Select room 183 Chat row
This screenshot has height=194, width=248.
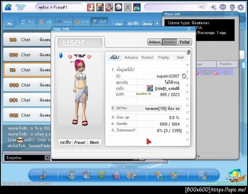[27, 40]
